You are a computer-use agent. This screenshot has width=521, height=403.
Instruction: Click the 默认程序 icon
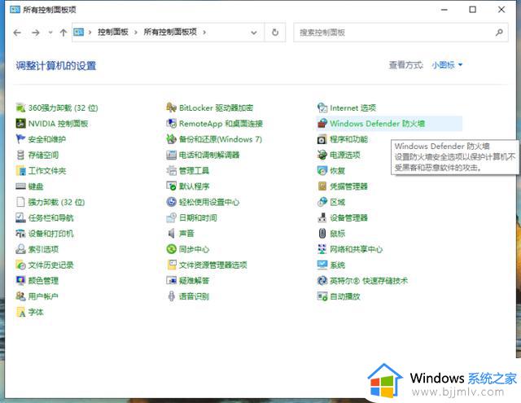(x=172, y=186)
